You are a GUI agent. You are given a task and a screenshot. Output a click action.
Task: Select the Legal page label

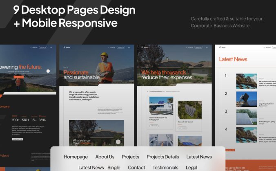pyautogui.click(x=191, y=167)
